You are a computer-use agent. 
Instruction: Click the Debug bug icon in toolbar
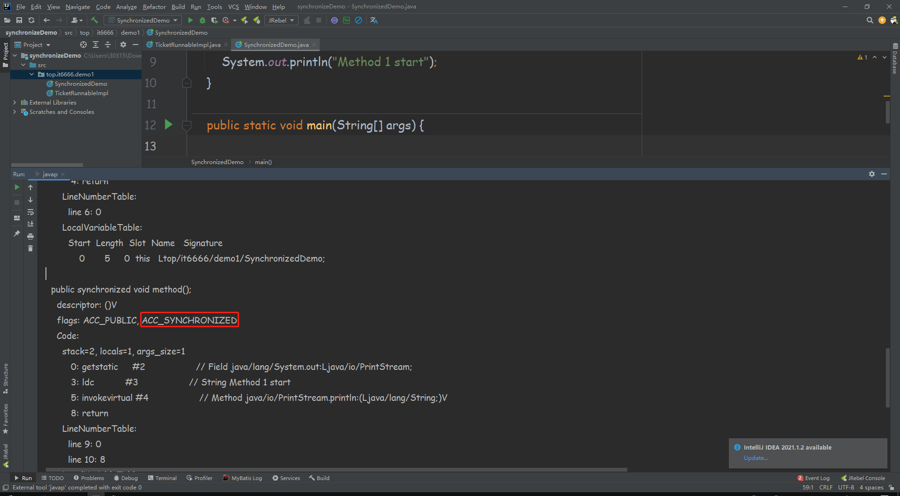point(202,20)
